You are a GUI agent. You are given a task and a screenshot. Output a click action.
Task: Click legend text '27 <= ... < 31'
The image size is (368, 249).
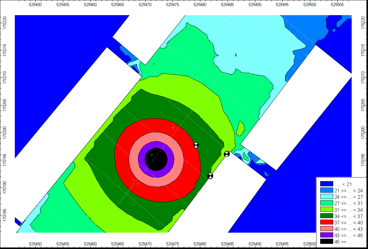(x=349, y=203)
